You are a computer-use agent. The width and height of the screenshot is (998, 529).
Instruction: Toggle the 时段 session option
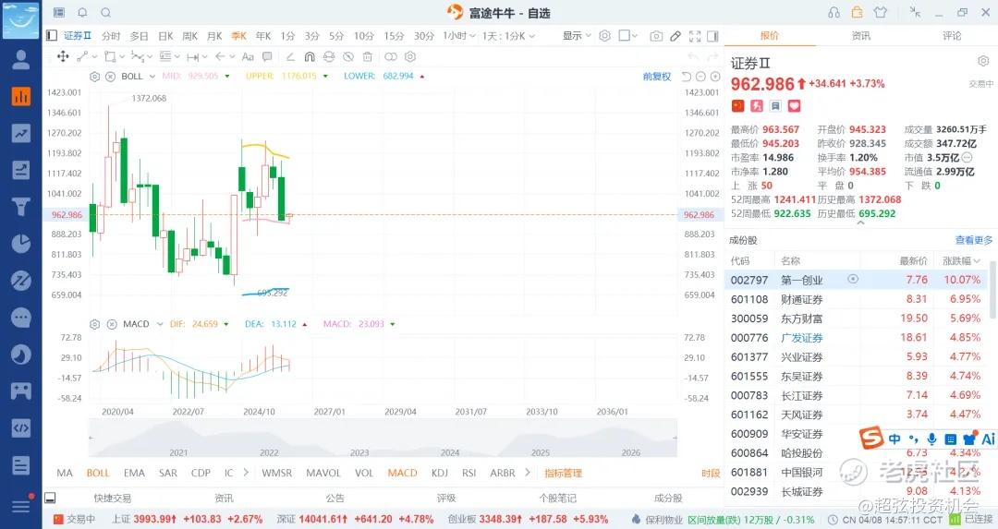(x=711, y=473)
